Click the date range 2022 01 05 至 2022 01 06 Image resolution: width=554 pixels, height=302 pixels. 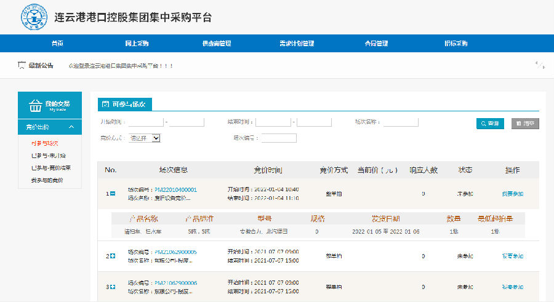[386, 232]
